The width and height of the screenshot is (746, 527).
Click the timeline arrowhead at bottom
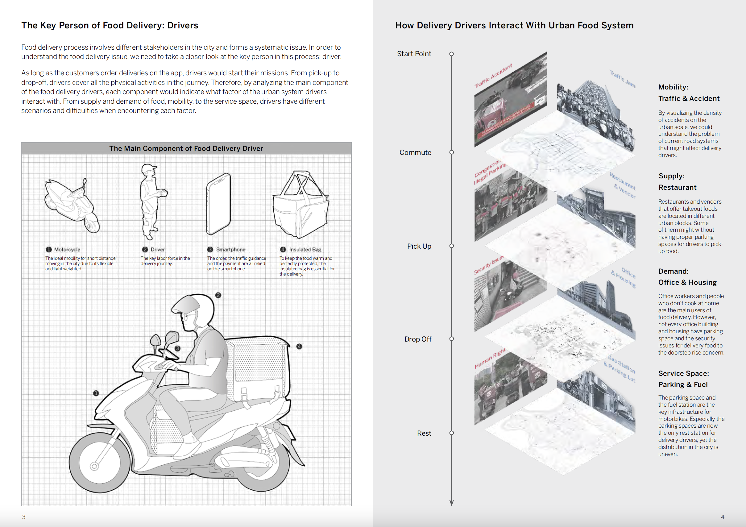[451, 503]
